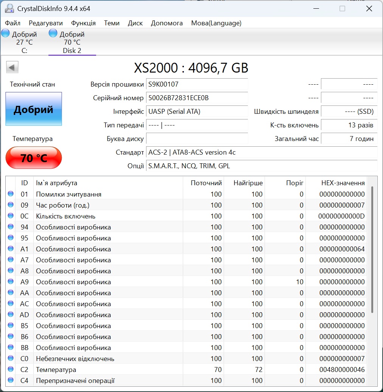Click status dot for attribute C4
The image size is (383, 392).
[11, 380]
